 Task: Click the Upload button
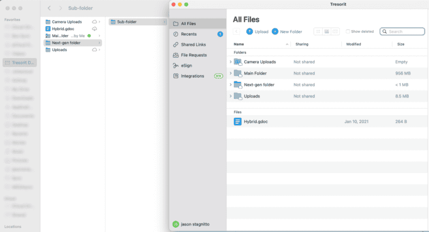tap(257, 32)
